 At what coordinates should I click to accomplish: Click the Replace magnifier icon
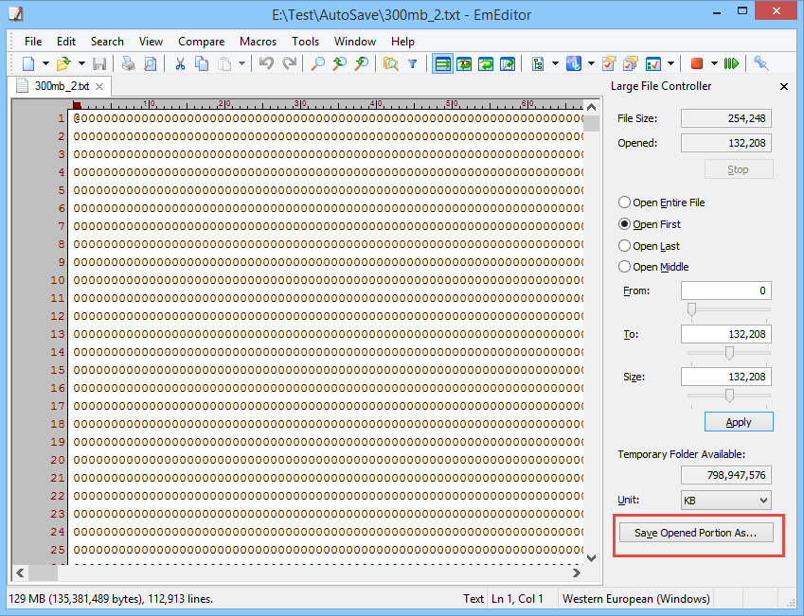(x=362, y=63)
